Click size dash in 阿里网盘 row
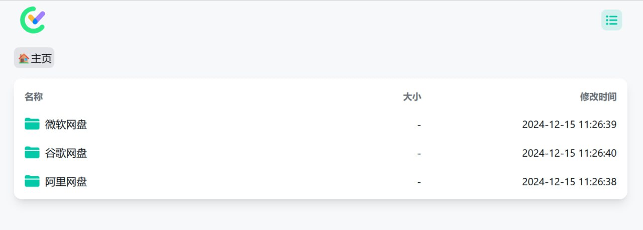Image resolution: width=643 pixels, height=230 pixels. click(x=419, y=182)
